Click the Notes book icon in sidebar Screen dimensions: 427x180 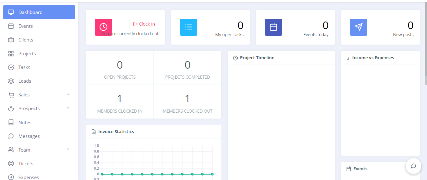(11, 122)
